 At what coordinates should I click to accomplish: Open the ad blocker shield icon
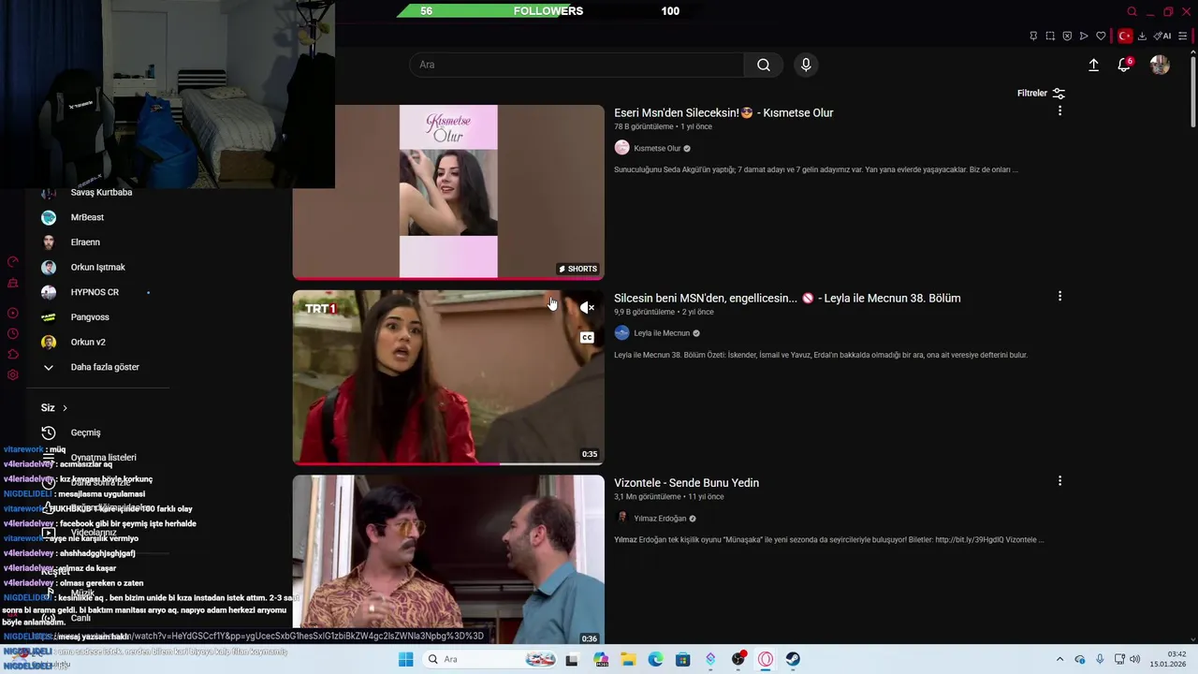coord(1067,37)
